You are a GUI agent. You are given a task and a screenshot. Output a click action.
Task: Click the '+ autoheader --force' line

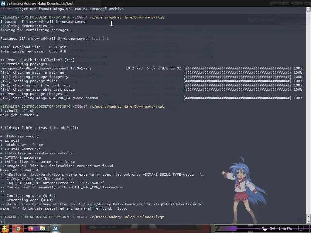[22, 145]
